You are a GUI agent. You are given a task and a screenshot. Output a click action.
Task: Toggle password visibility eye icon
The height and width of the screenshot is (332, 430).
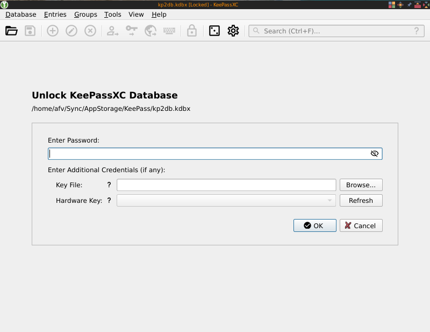[x=375, y=153]
